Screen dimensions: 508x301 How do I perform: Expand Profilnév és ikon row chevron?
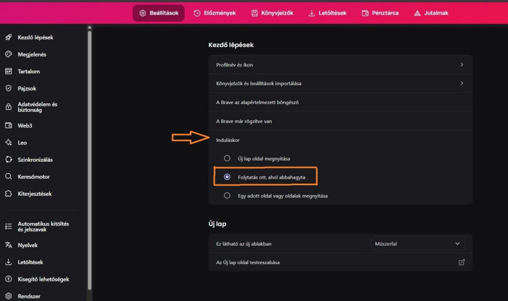[x=462, y=65]
